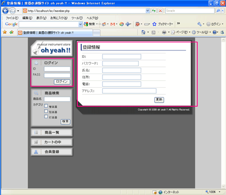The image size is (226, 195).
Task: Click the Google toolbar search field
Action: pos(49,24)
